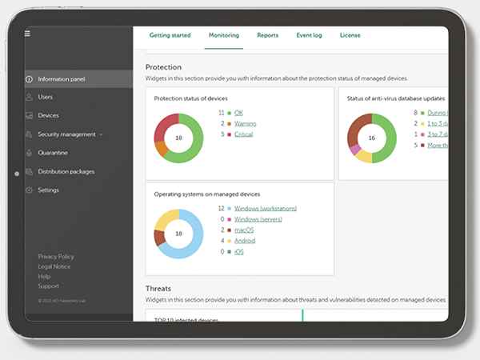Click brown macOS legend swatch
480x360 pixels.
click(x=230, y=230)
